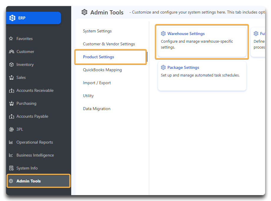
Task: Switch to System Settings tab
Action: click(x=97, y=31)
